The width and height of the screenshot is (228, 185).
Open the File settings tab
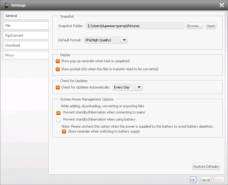point(26,26)
